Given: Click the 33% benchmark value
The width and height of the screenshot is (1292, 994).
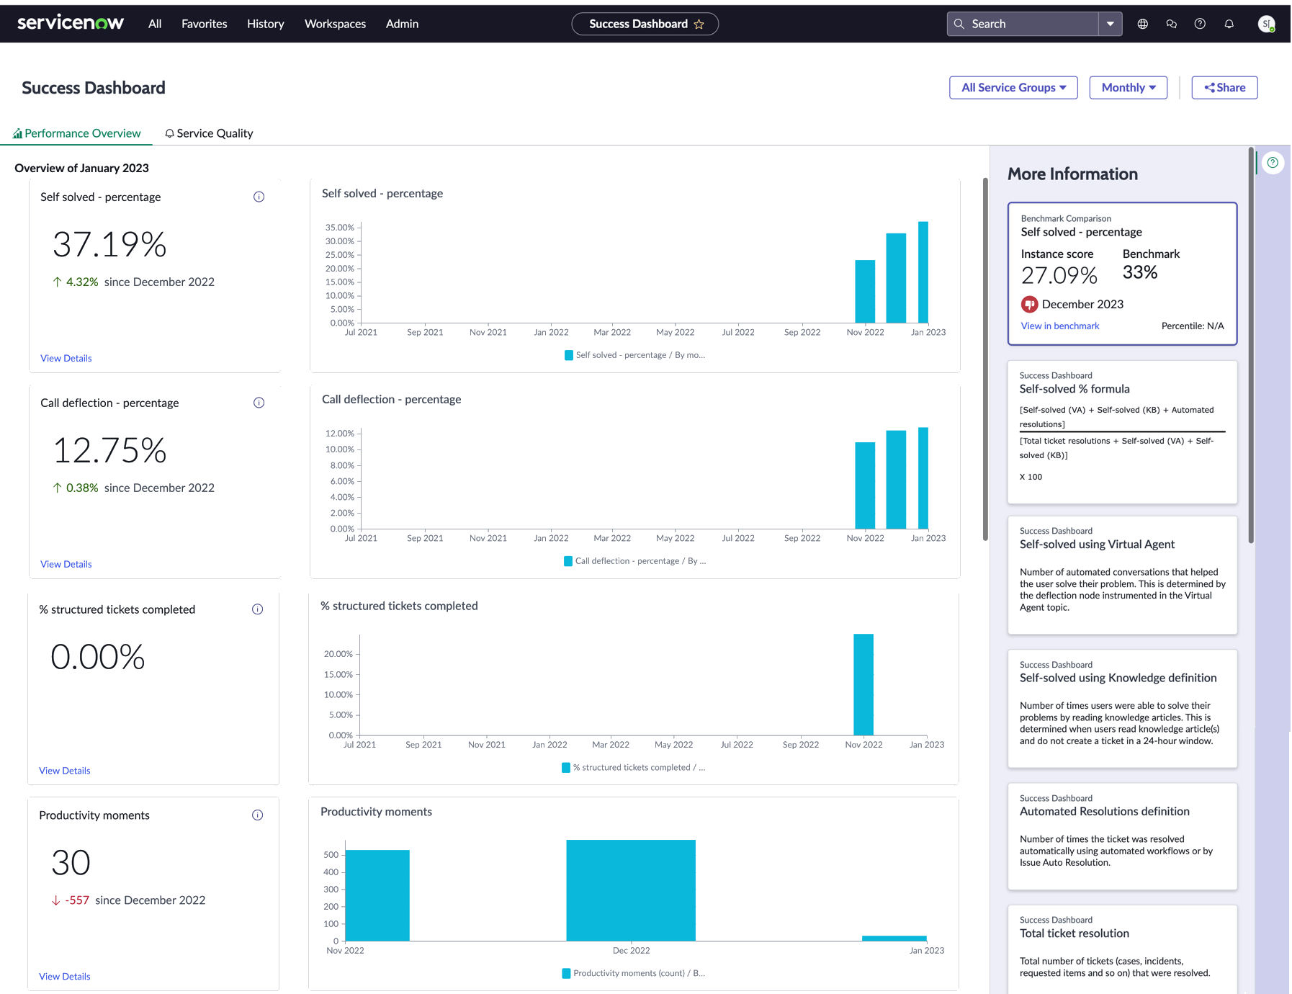Looking at the screenshot, I should pos(1140,272).
